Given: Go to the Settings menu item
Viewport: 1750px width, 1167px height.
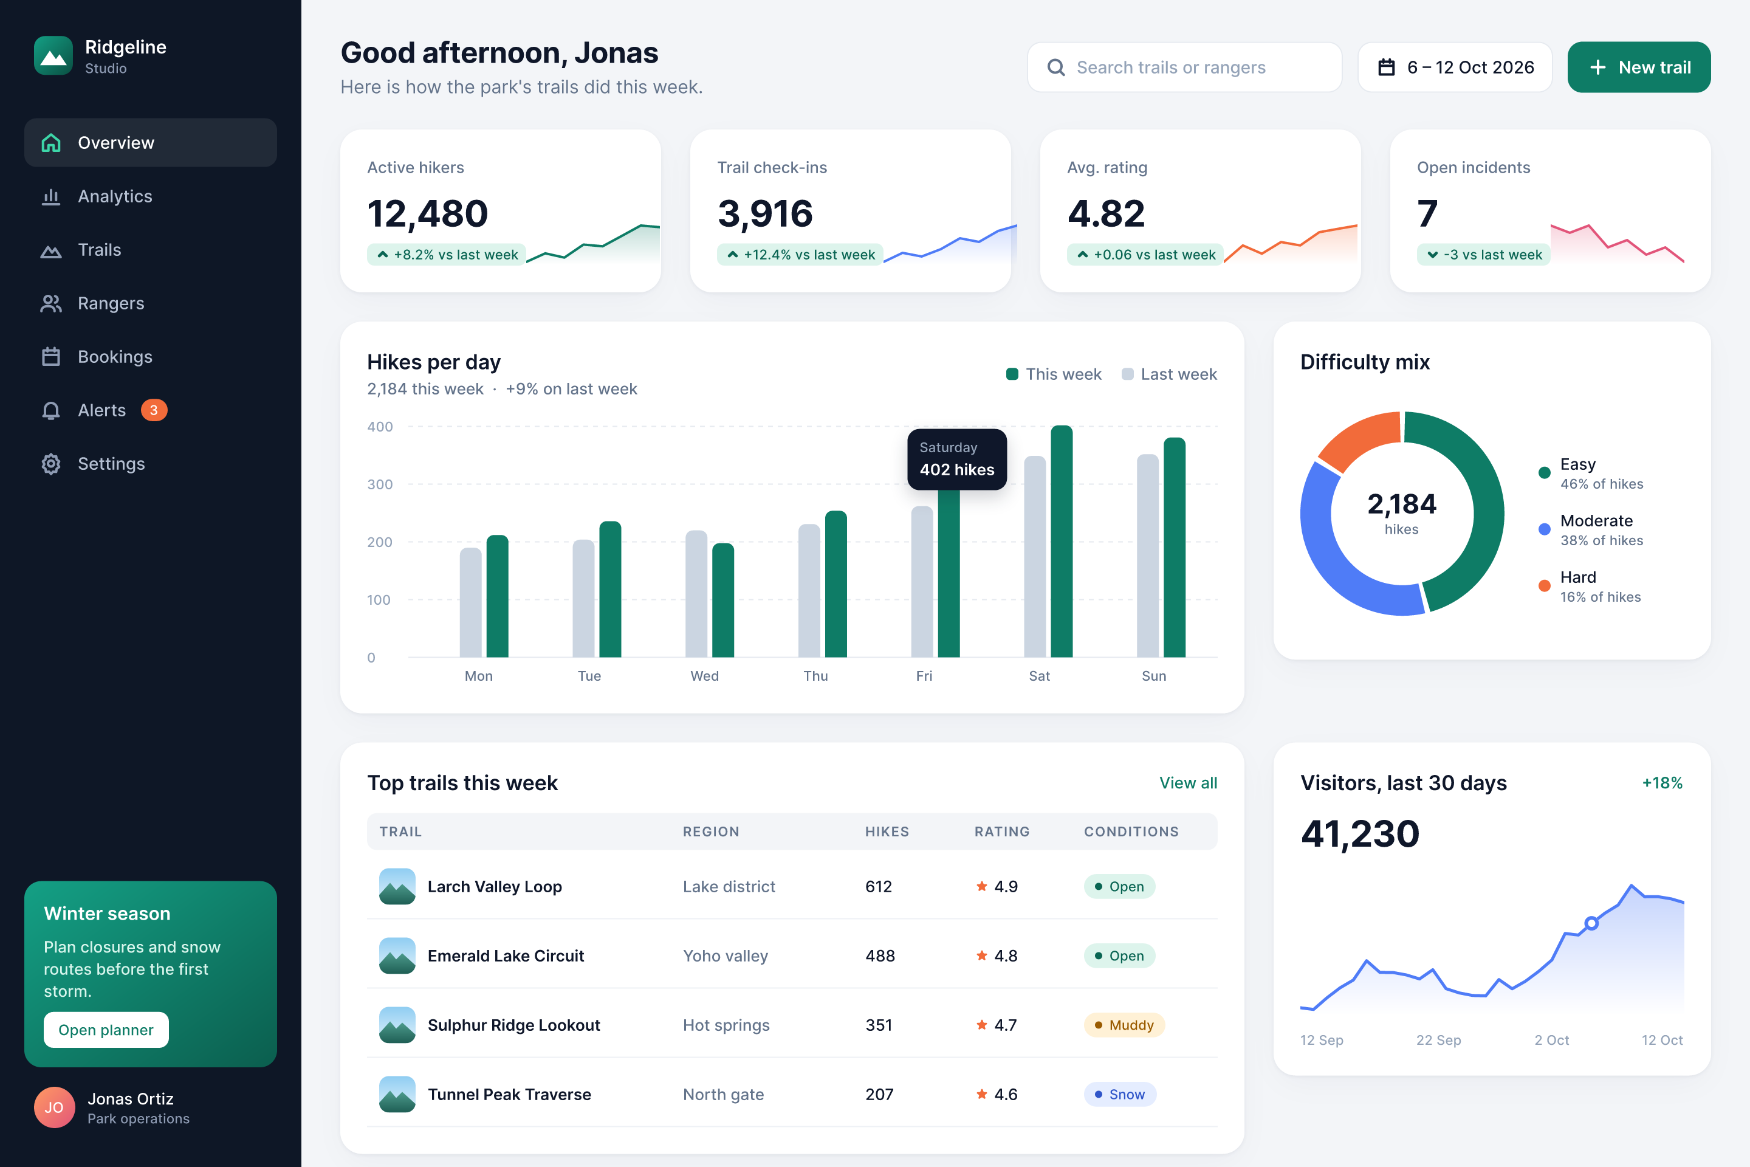Looking at the screenshot, I should 150,464.
